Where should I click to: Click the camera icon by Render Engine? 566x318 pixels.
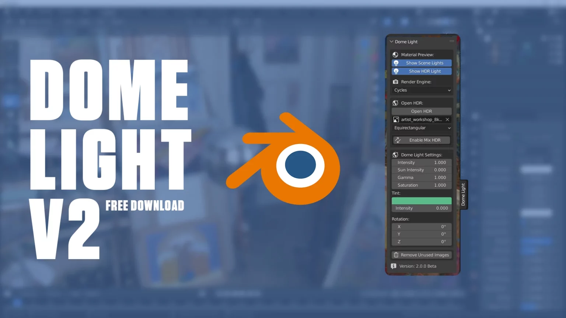[395, 82]
